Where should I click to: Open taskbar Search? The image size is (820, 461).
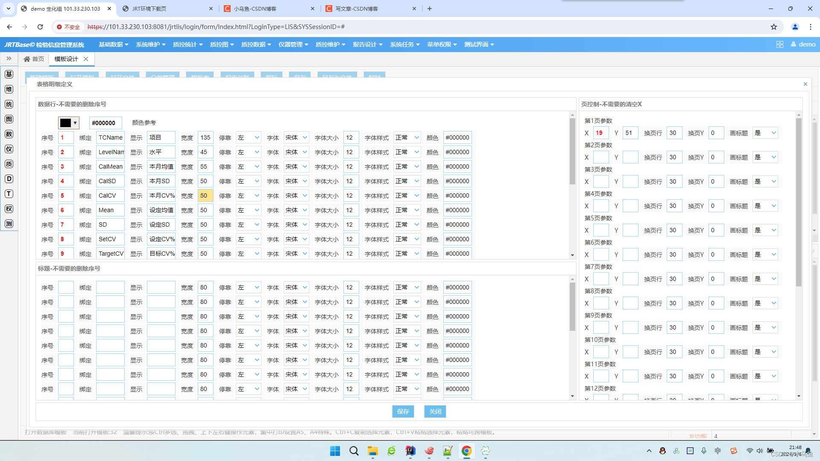point(354,451)
